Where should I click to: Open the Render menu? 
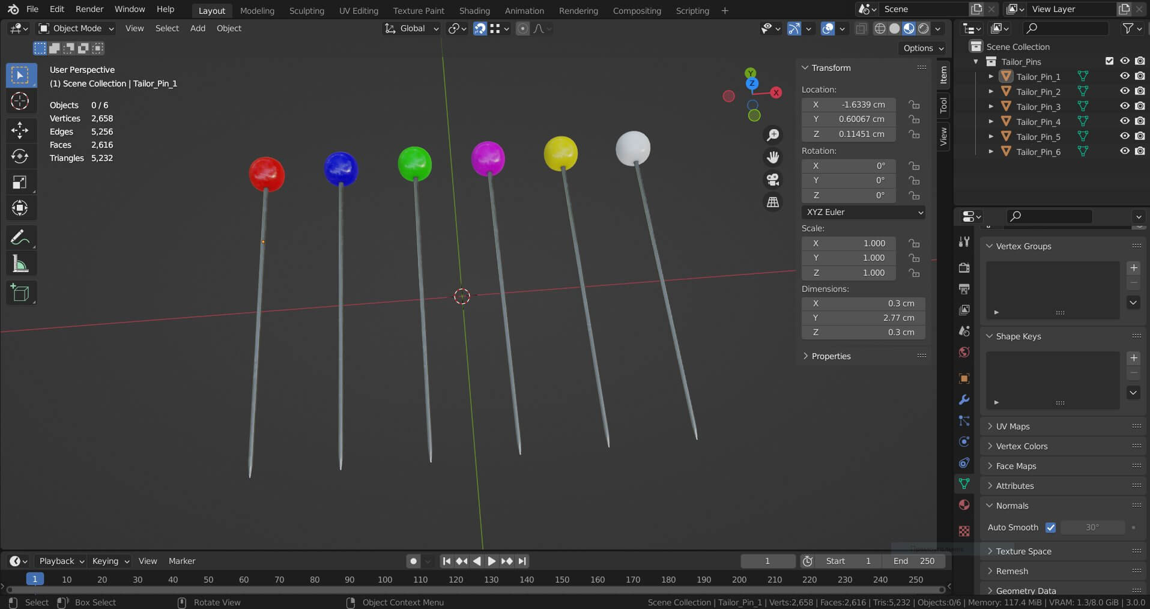click(89, 9)
